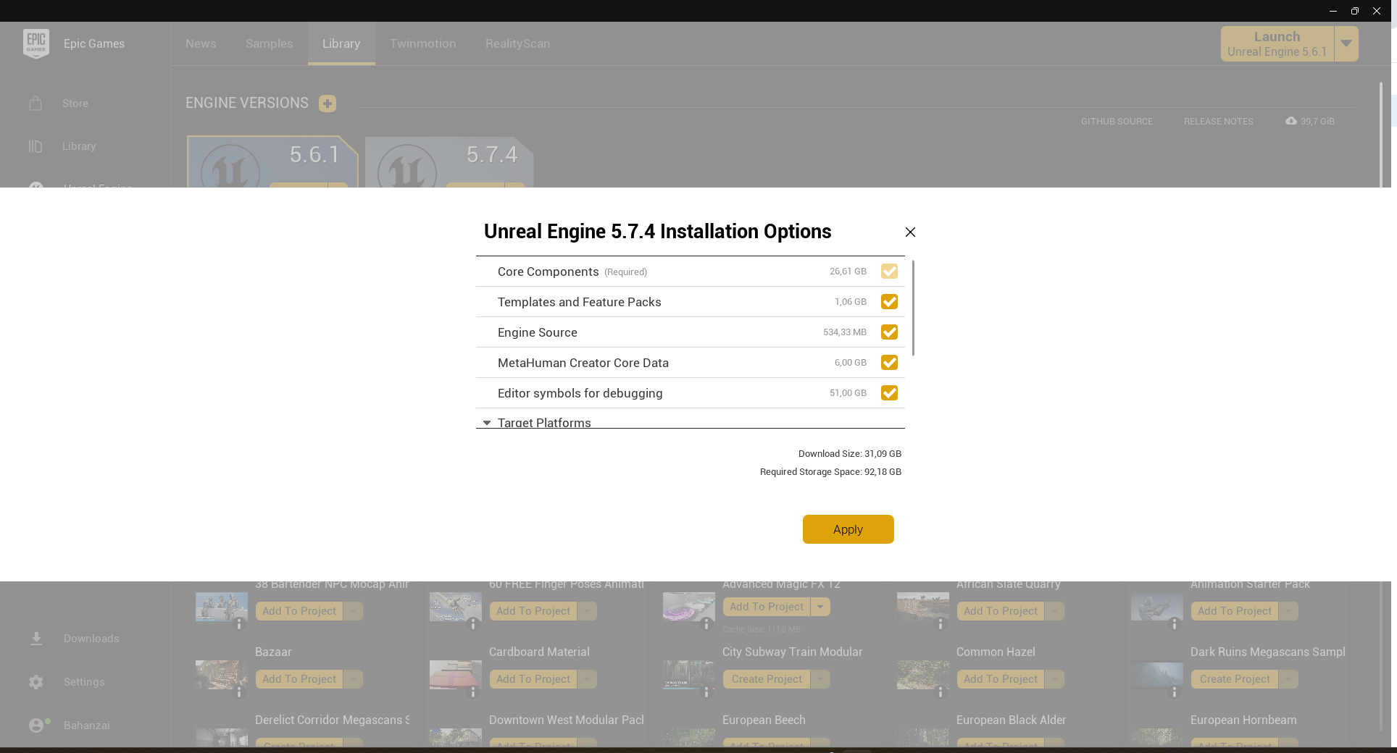Create project from Dark Ruins Megascans Sample

(x=1235, y=679)
